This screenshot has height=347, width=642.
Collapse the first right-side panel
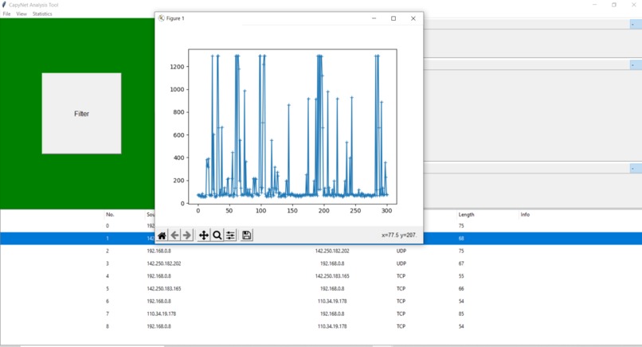tap(636, 25)
